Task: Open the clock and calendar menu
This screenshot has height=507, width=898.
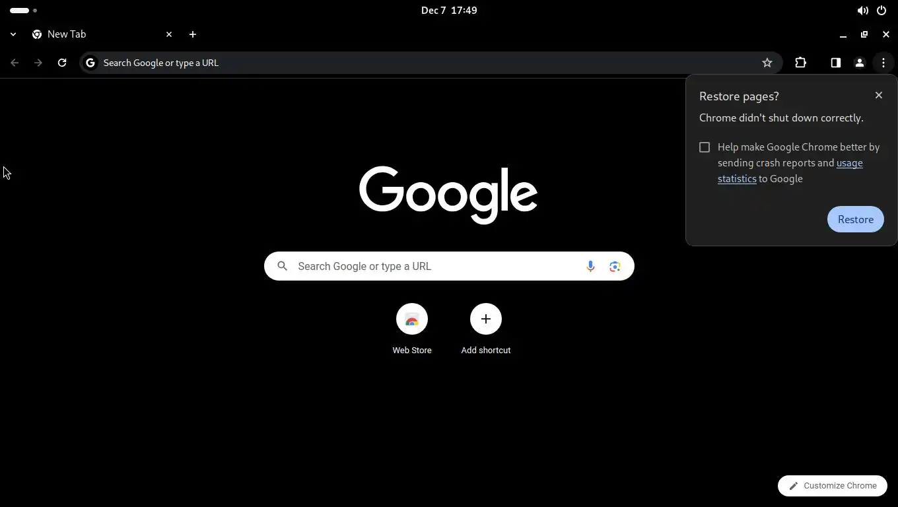Action: (449, 11)
